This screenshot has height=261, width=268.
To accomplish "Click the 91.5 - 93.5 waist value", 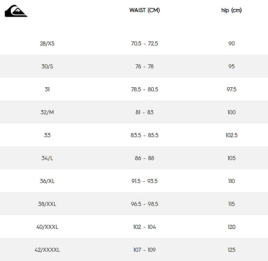I will (144, 181).
